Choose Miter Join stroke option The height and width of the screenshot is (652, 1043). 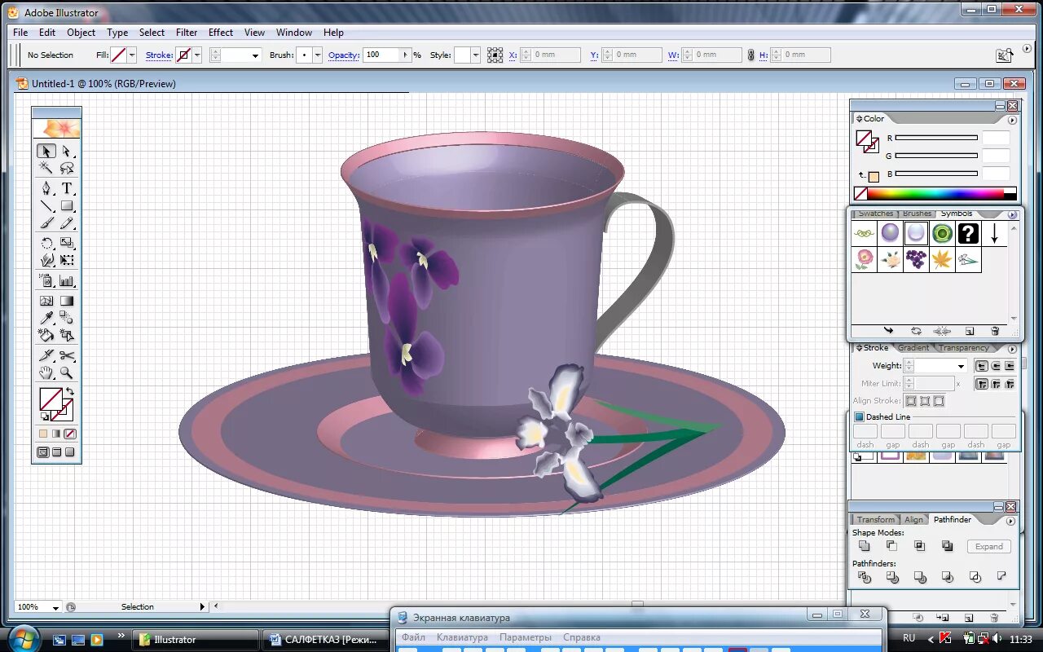(982, 383)
